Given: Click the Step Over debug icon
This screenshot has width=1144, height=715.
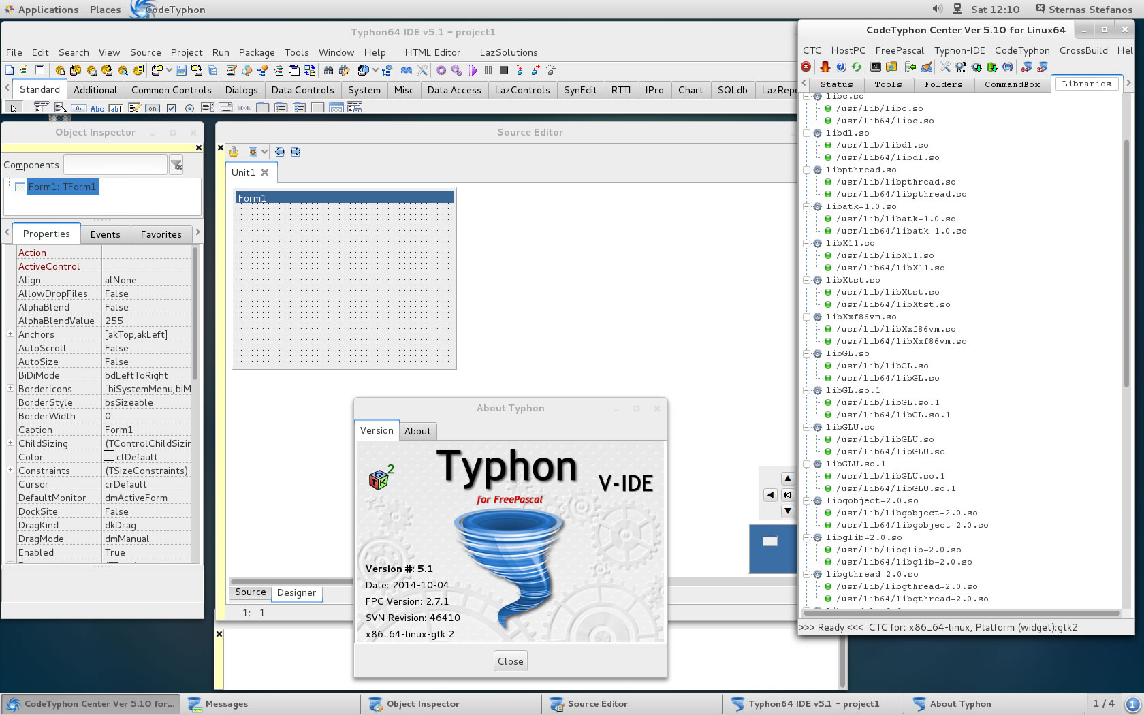Looking at the screenshot, I should (x=535, y=70).
